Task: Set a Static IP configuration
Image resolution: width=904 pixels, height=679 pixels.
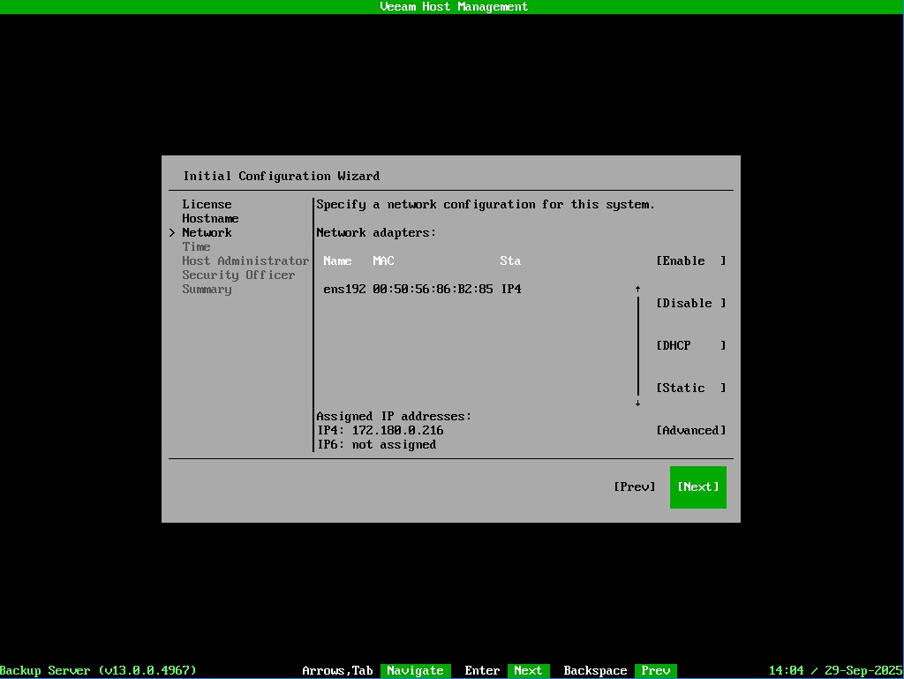Action: 690,389
